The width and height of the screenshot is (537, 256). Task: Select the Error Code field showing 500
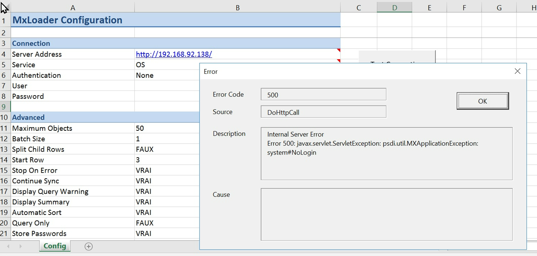(x=323, y=94)
